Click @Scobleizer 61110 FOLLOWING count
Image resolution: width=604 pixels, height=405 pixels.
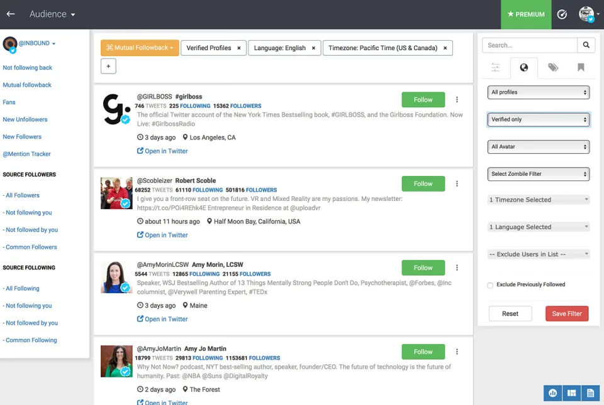[x=199, y=190]
